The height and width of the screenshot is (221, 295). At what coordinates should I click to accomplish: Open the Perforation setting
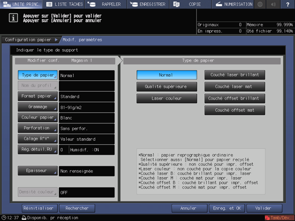pos(38,128)
